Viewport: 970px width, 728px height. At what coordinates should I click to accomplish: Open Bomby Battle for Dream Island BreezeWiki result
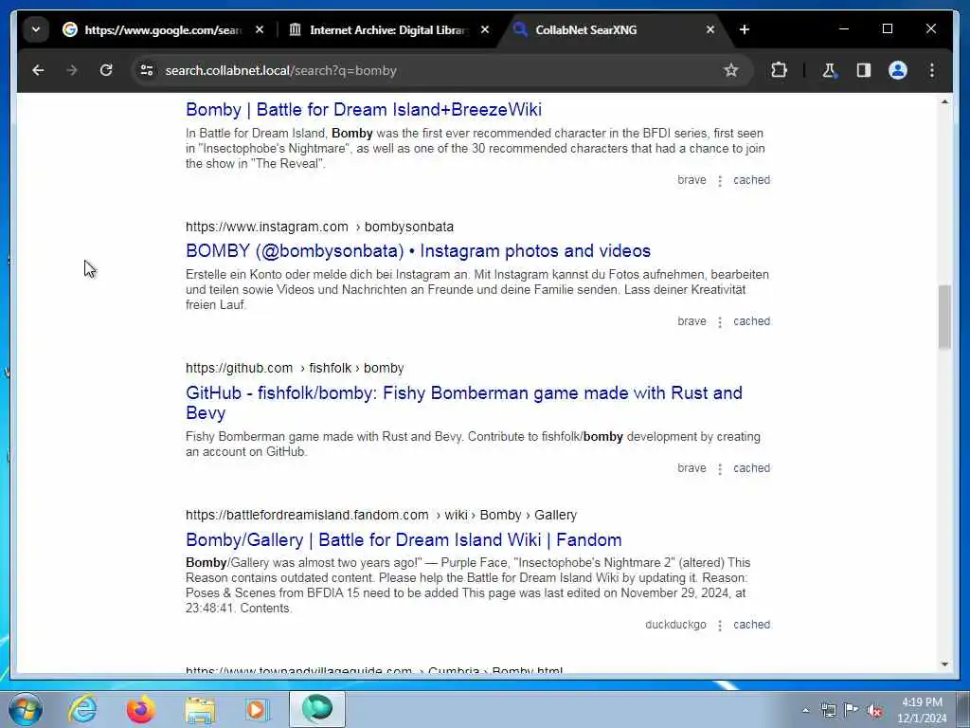[x=364, y=110]
